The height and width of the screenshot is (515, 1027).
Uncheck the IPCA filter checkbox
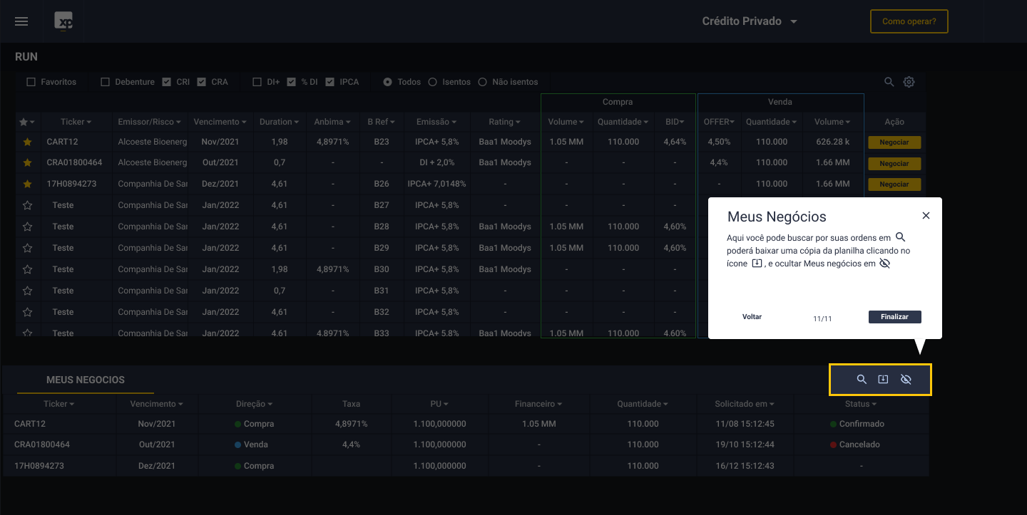[x=329, y=82]
